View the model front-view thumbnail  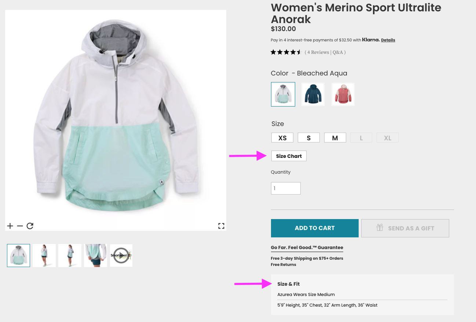[44, 255]
